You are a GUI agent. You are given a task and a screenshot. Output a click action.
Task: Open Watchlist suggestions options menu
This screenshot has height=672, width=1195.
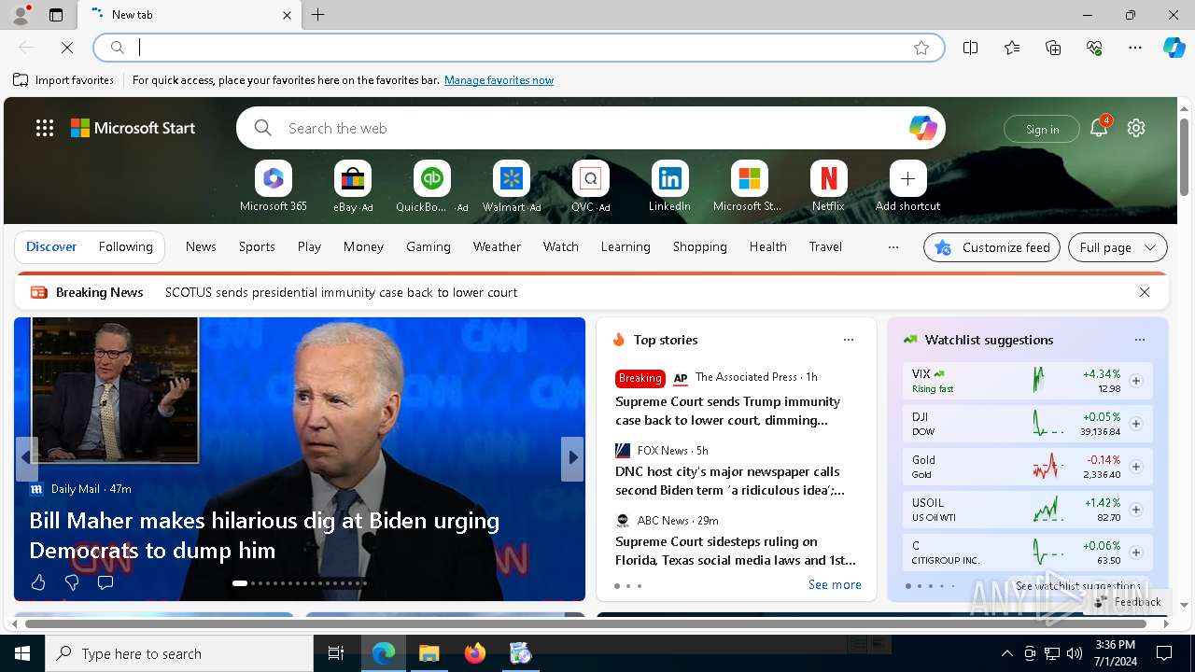[x=1140, y=340]
